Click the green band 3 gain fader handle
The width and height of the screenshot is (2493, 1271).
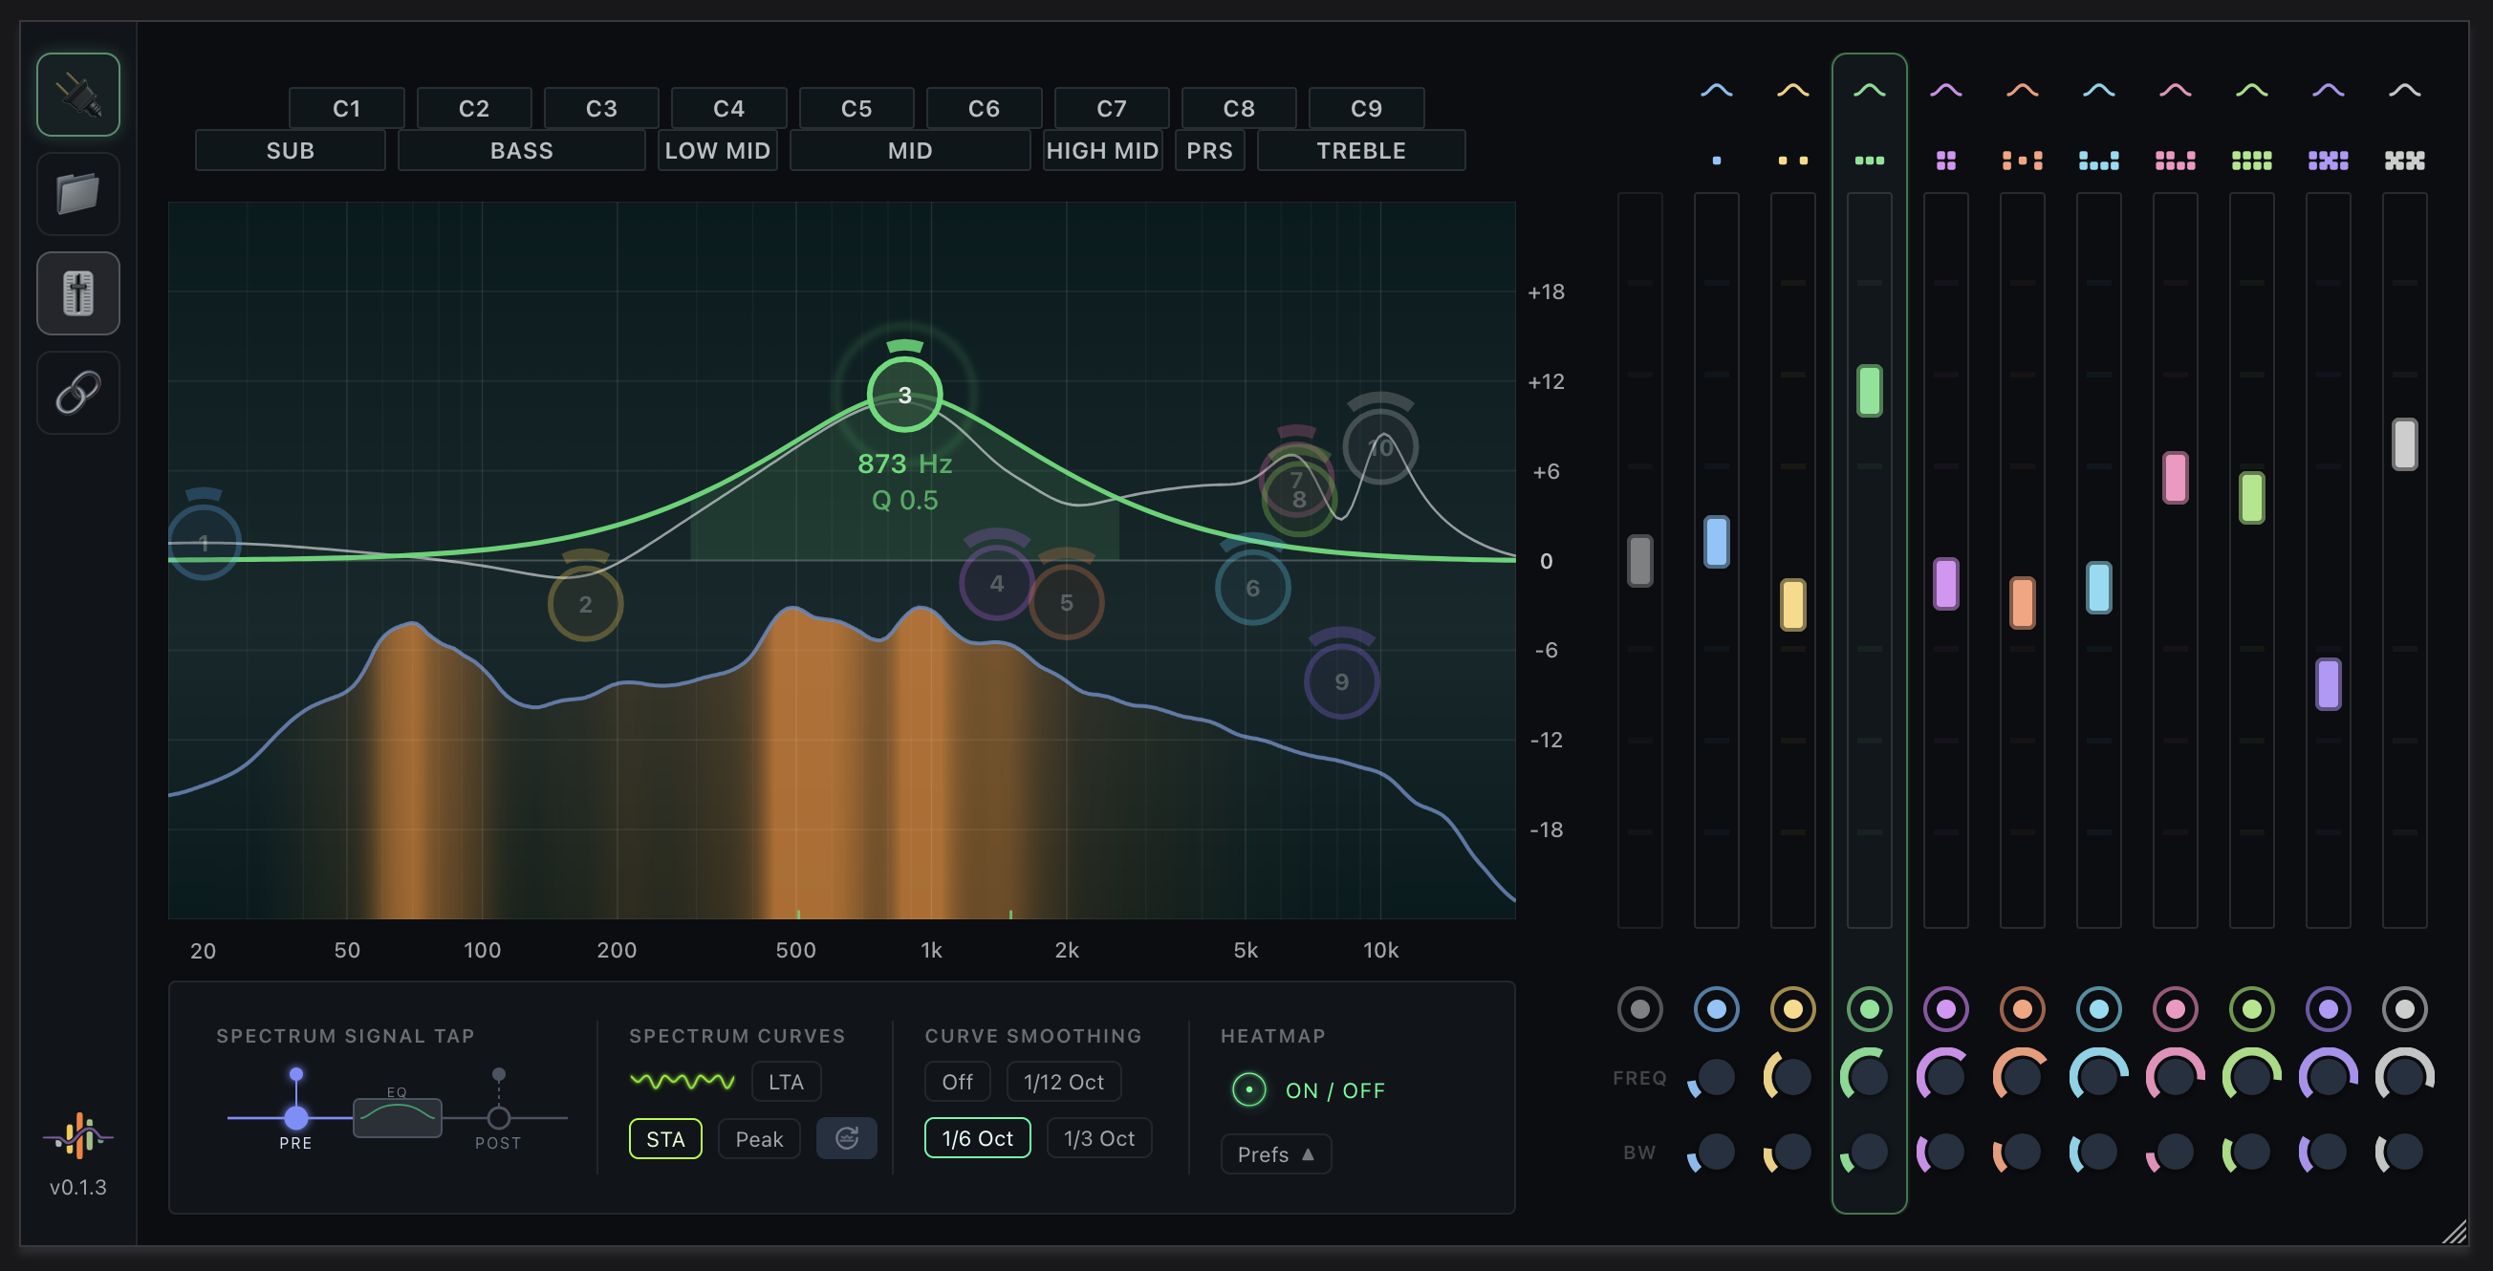tap(1869, 391)
